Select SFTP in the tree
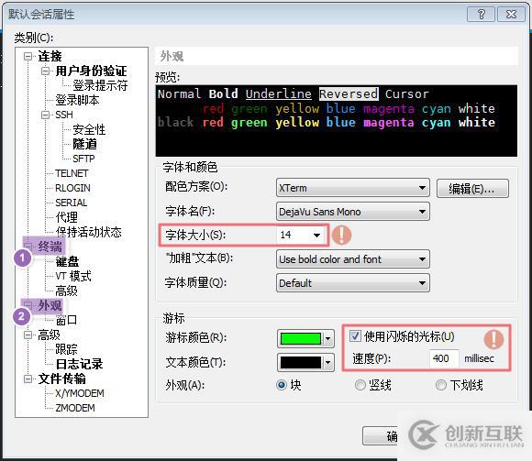Screen dimensions: 532x461 [x=83, y=159]
